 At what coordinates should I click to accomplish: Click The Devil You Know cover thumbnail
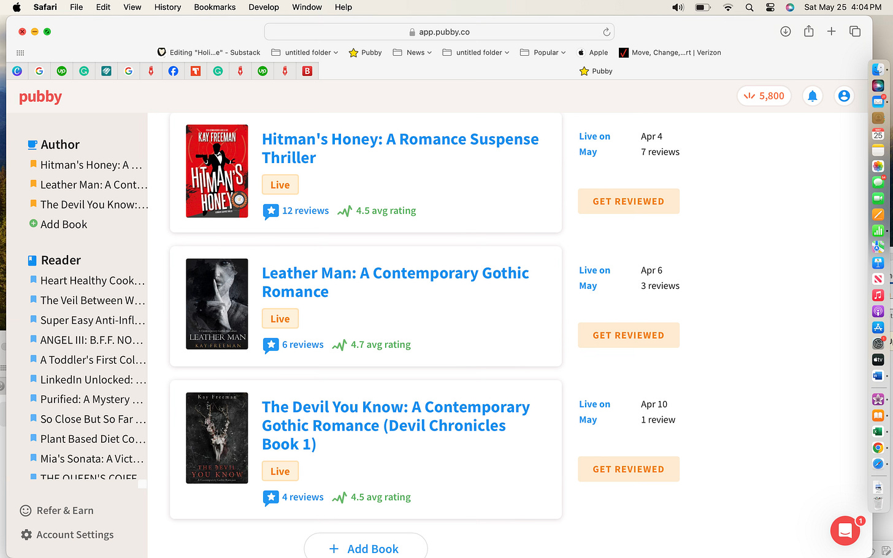tap(217, 438)
